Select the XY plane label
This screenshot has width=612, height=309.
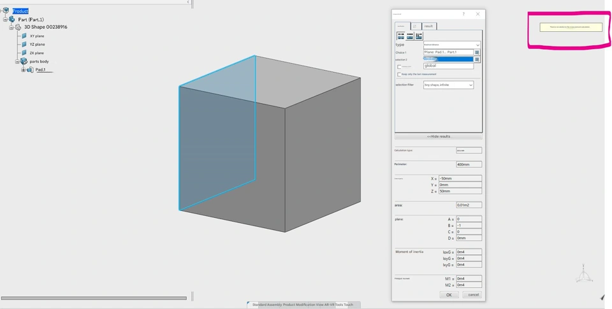pos(37,36)
